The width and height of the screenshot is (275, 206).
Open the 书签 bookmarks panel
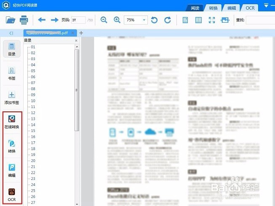[12, 74]
